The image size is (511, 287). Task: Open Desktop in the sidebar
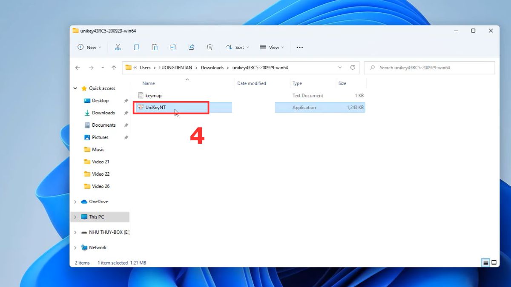(x=100, y=101)
